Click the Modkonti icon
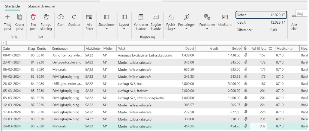This screenshot has height=131, width=309. tap(225, 17)
